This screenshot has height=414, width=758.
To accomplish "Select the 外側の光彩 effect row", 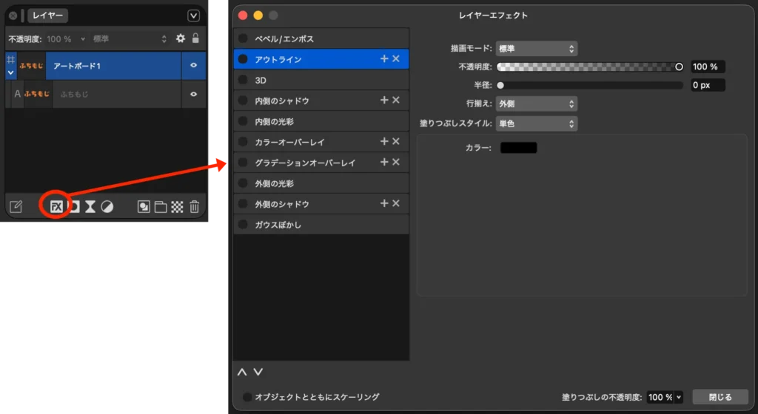I will (321, 183).
